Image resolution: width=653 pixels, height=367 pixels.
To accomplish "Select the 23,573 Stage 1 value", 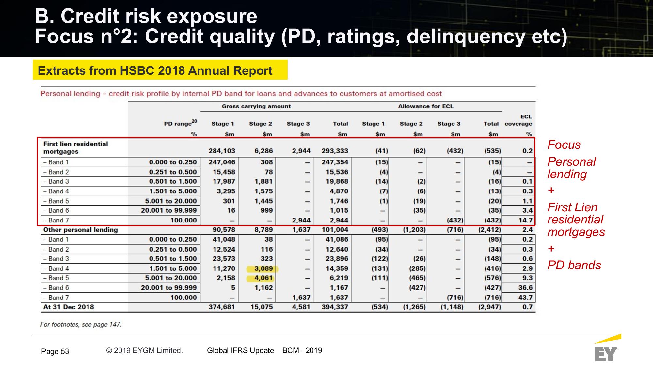I will click(x=224, y=259).
